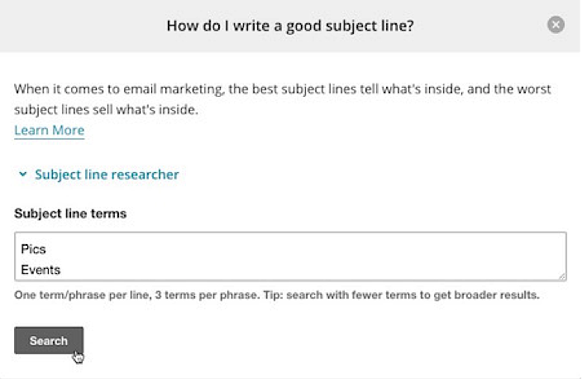The image size is (582, 379).
Task: Click the gray header bar left of title
Action: coord(83,26)
